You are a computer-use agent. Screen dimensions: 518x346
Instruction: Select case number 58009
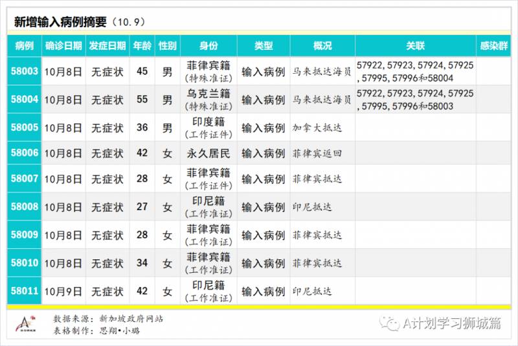tap(25, 235)
